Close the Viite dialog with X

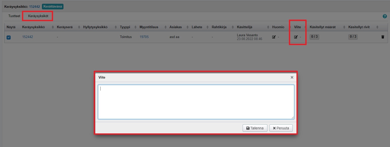[x=292, y=77]
